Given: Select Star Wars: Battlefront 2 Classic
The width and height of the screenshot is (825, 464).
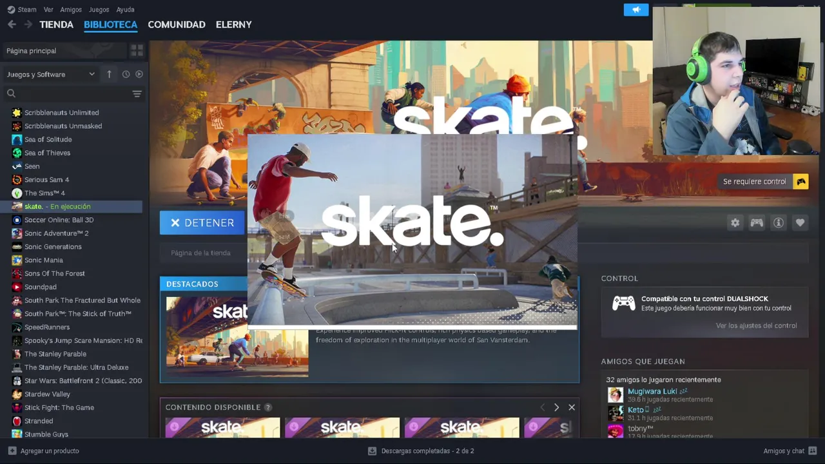Looking at the screenshot, I should click(82, 381).
